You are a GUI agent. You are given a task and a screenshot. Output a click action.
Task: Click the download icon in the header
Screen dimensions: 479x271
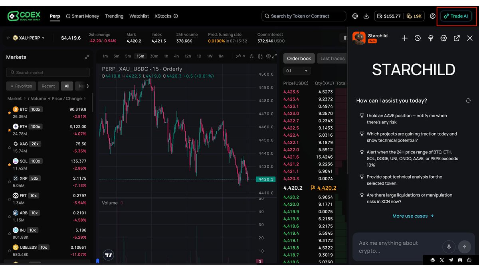tap(366, 16)
